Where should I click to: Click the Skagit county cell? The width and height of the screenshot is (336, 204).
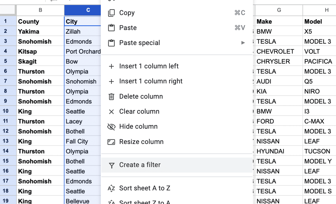[x=40, y=61]
